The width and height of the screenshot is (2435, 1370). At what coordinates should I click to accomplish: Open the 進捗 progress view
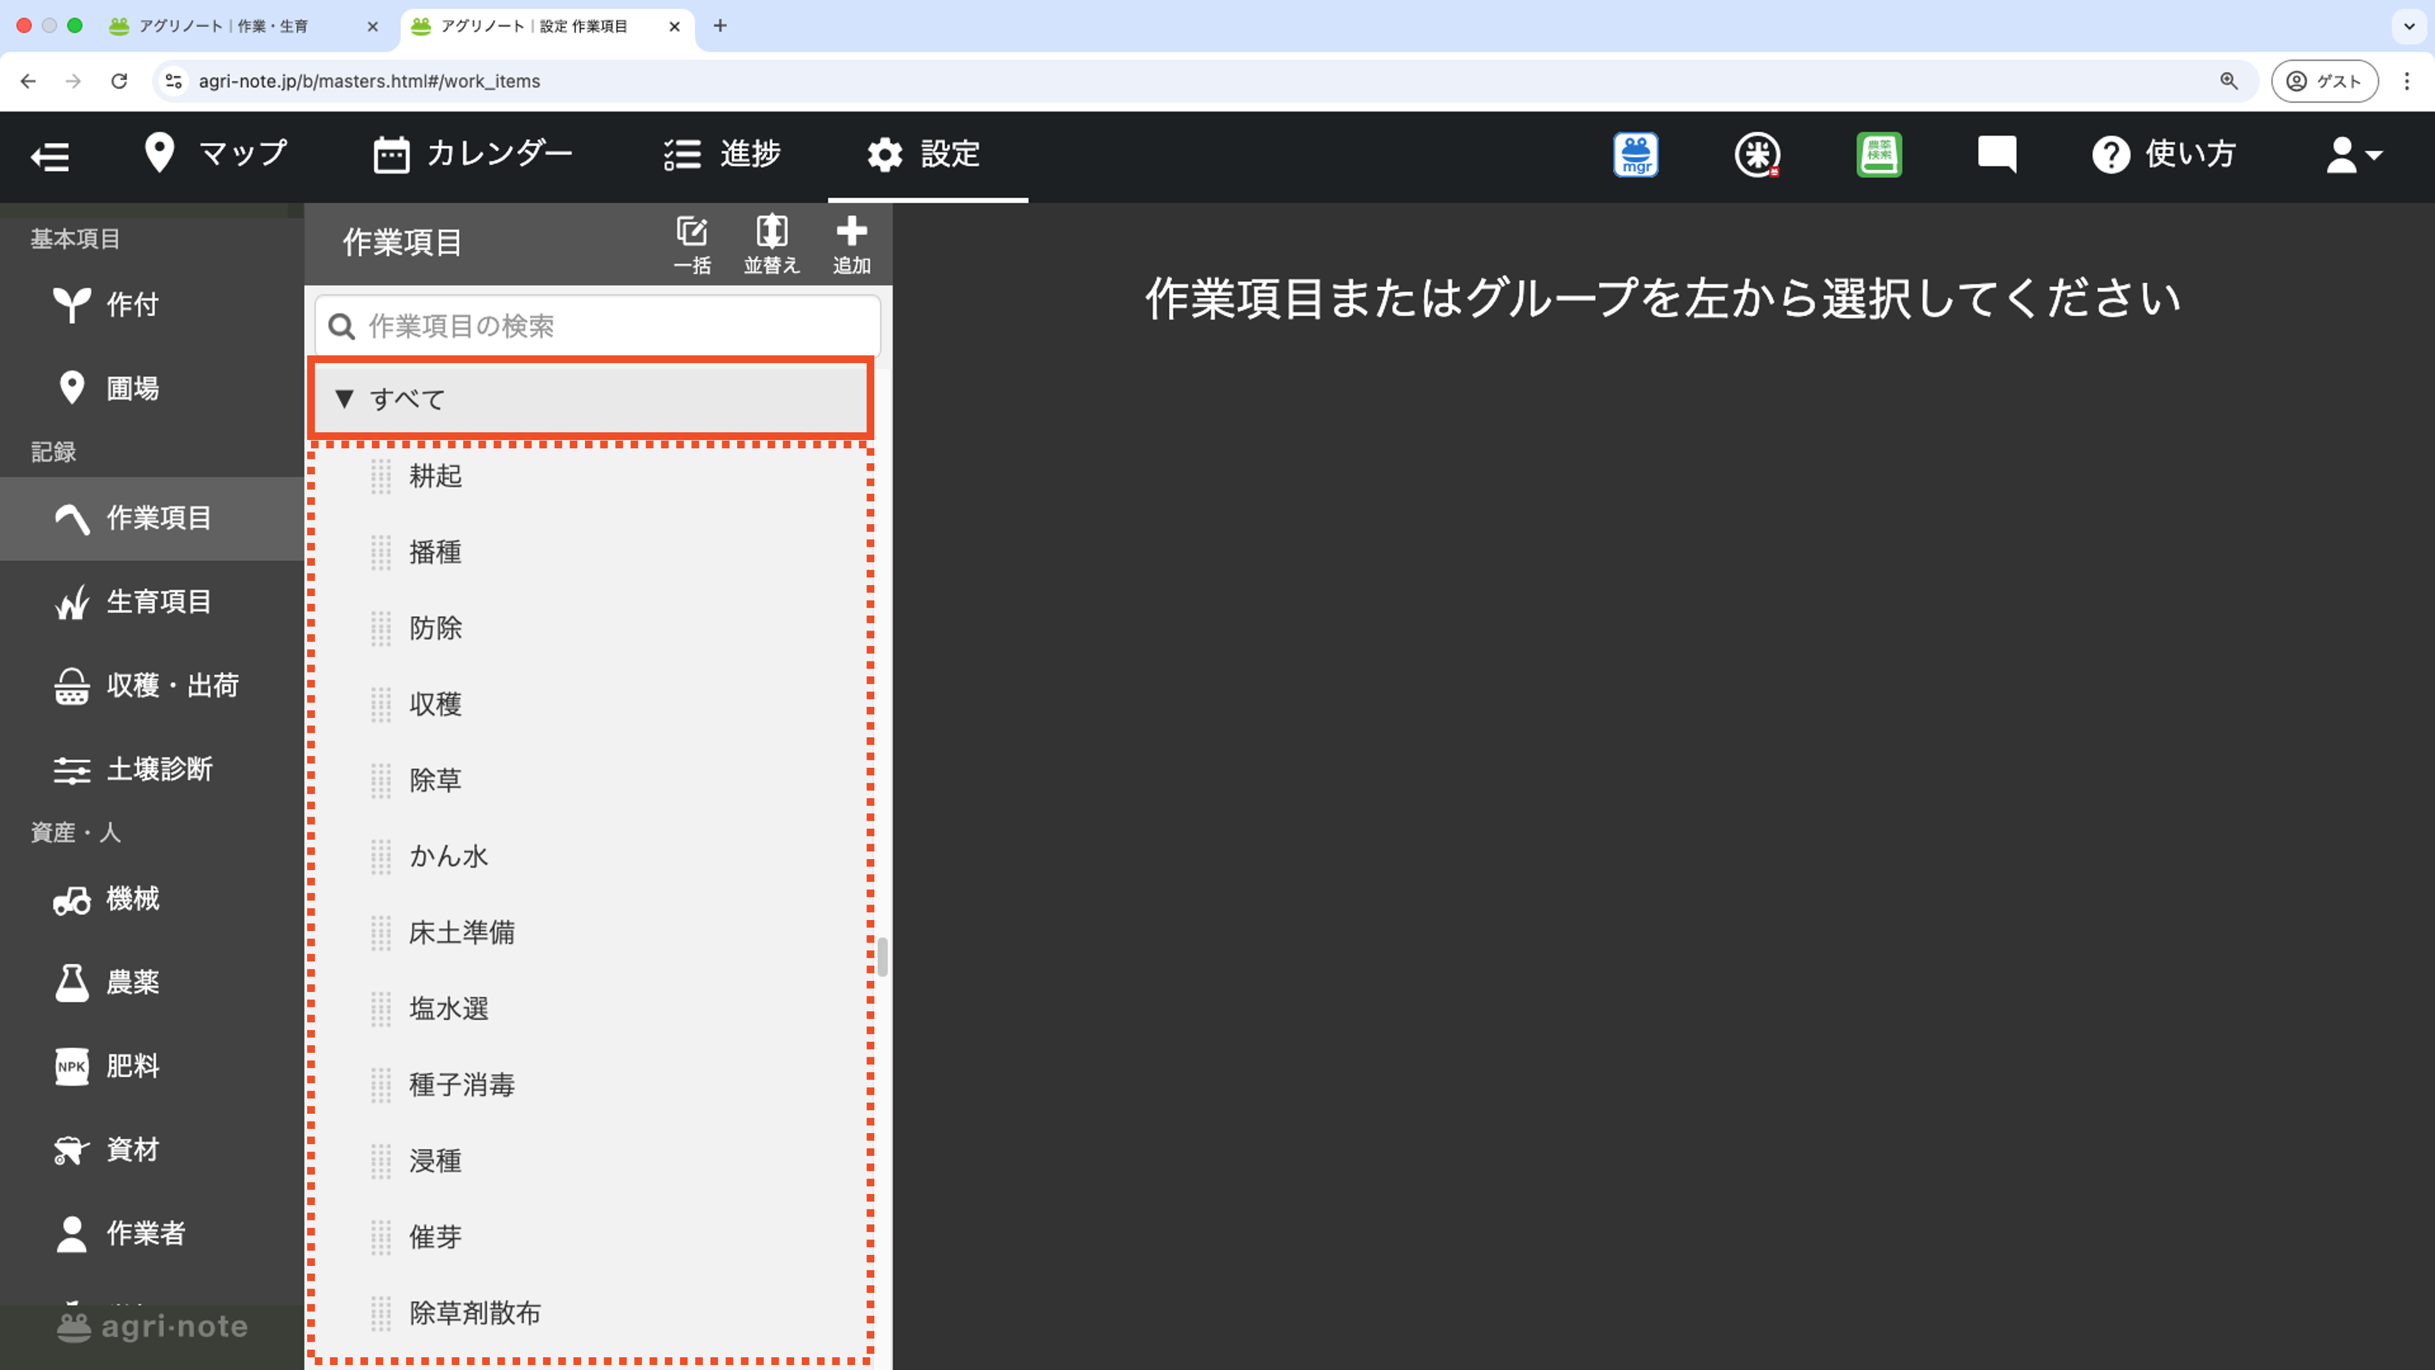(x=722, y=153)
